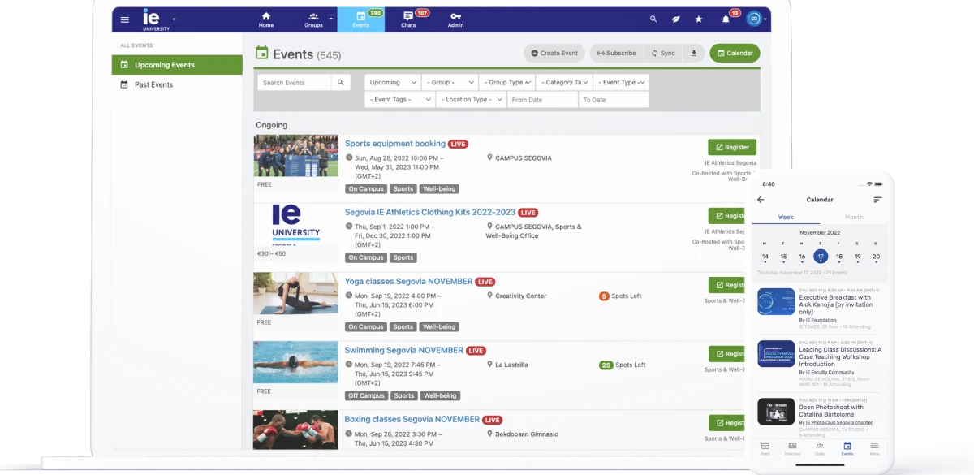This screenshot has height=475, width=974.
Task: Click the leaf icon in top bar
Action: click(676, 19)
